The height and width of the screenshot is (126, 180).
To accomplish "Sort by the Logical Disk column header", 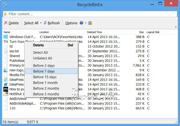I will coord(153,32).
